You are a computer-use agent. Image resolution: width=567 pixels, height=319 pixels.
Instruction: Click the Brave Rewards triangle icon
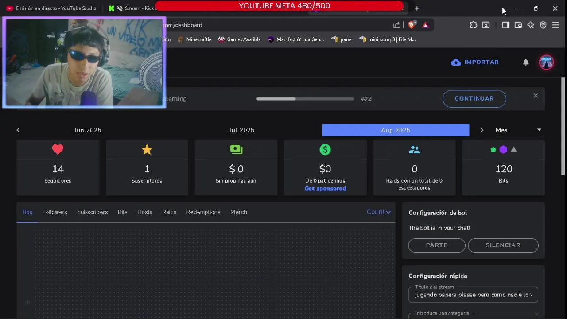coord(425,25)
